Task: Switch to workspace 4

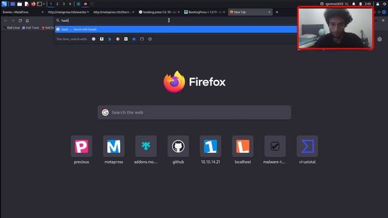Action: 70,4
